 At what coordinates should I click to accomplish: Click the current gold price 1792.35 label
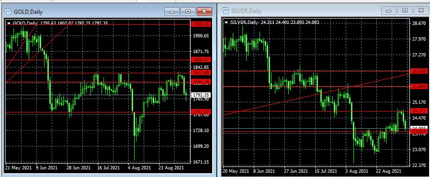tap(201, 95)
